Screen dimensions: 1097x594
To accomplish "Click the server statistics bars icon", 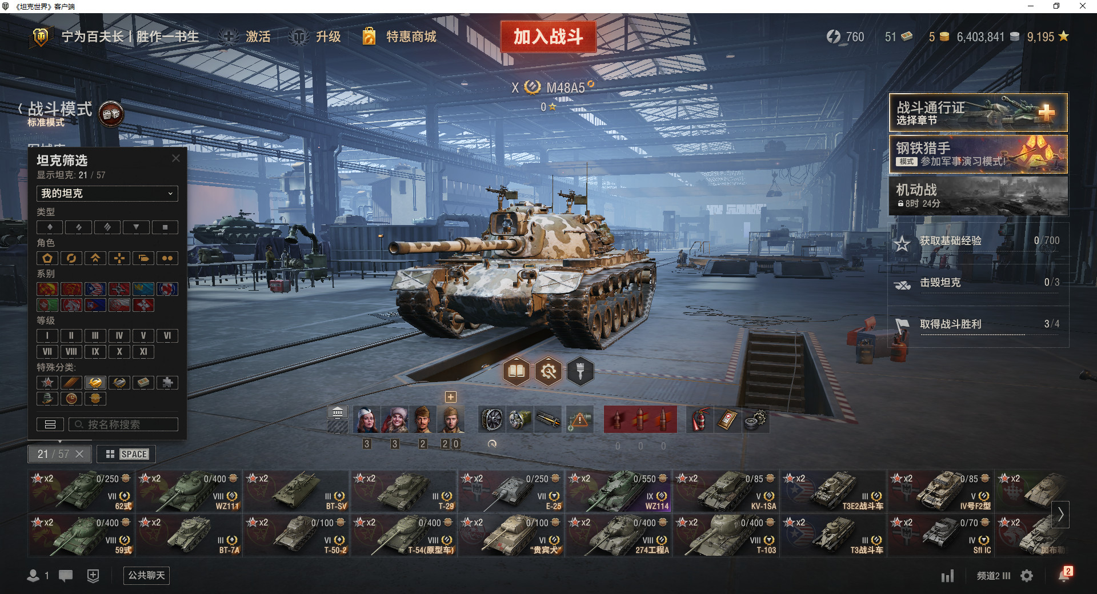I will [x=947, y=576].
